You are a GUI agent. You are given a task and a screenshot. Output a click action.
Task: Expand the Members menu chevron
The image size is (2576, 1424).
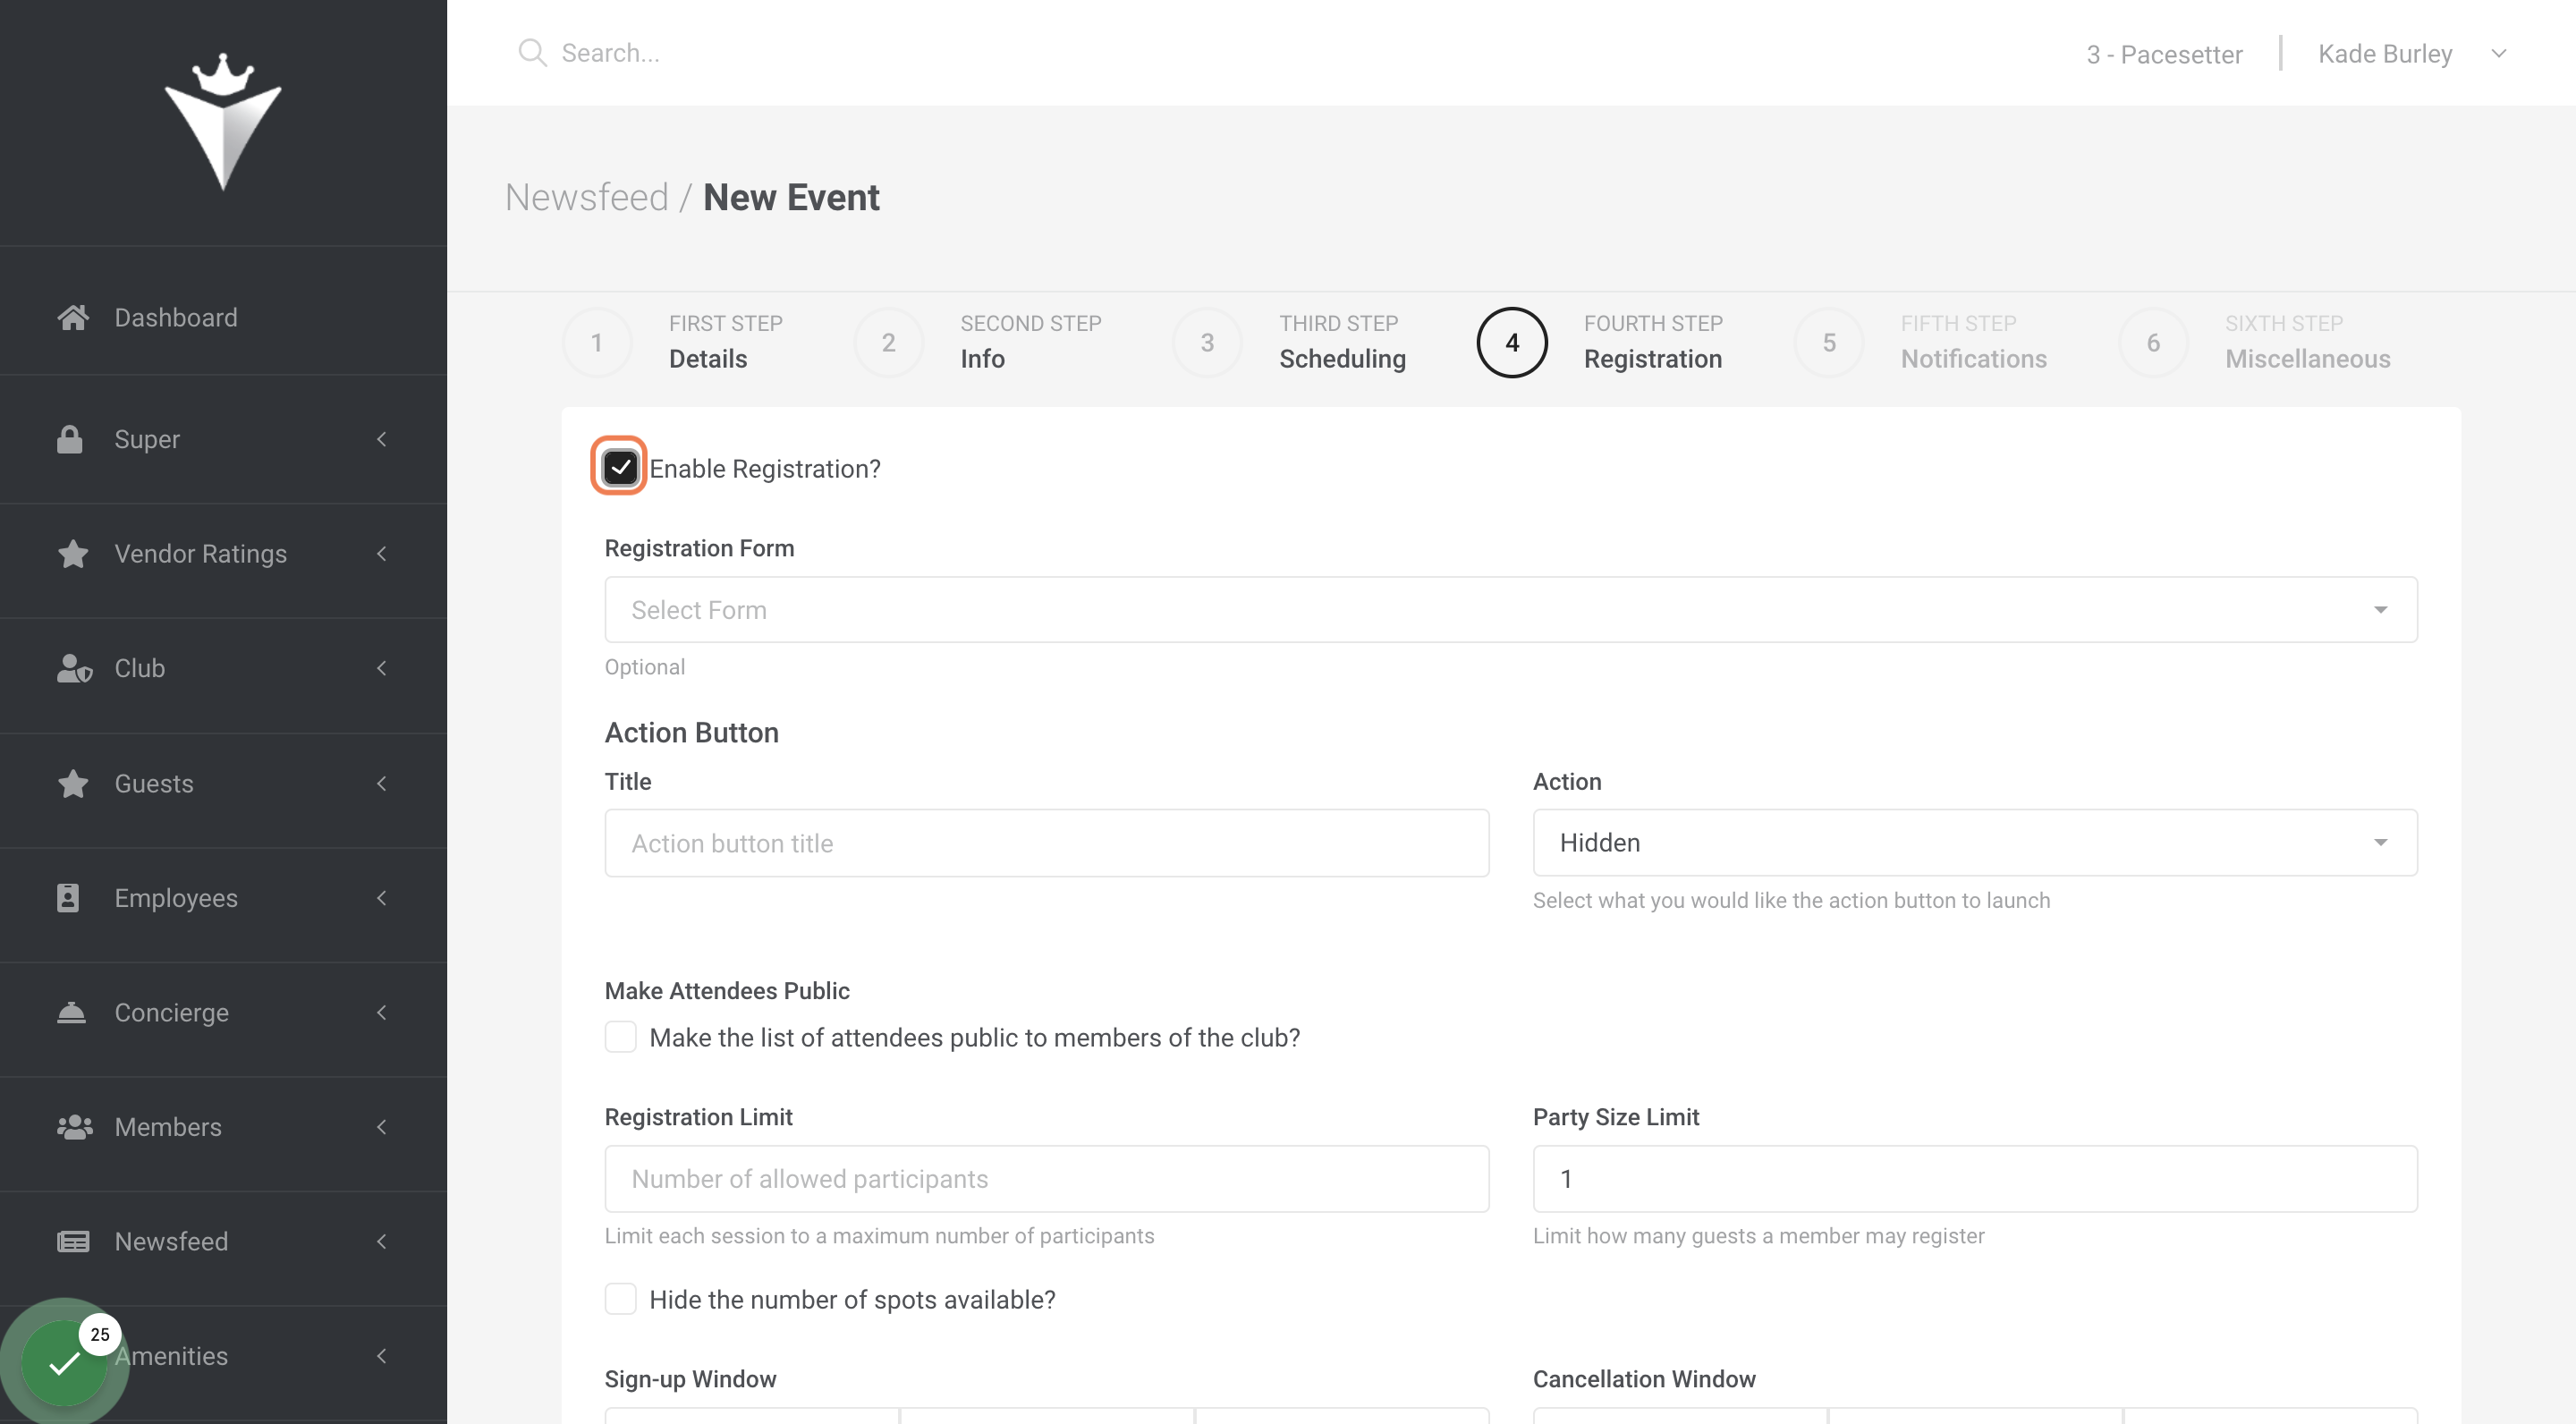[382, 1126]
